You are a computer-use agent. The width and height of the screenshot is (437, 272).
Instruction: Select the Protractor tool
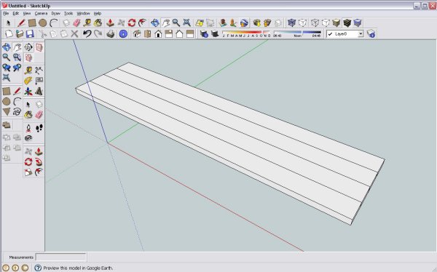tap(28, 81)
